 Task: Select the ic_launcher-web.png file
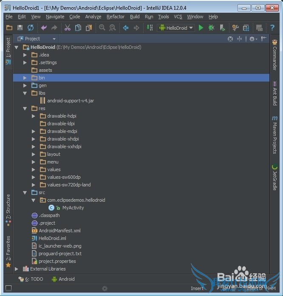[x=60, y=246]
